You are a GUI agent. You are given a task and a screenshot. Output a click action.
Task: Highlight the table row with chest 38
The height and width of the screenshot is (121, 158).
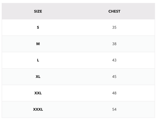76,44
